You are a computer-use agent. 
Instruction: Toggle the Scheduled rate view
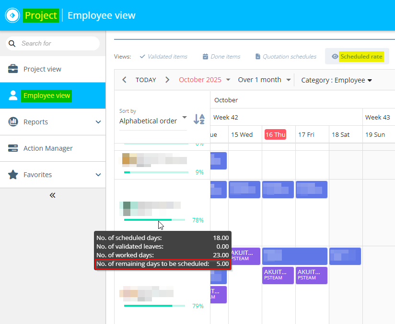tap(357, 57)
